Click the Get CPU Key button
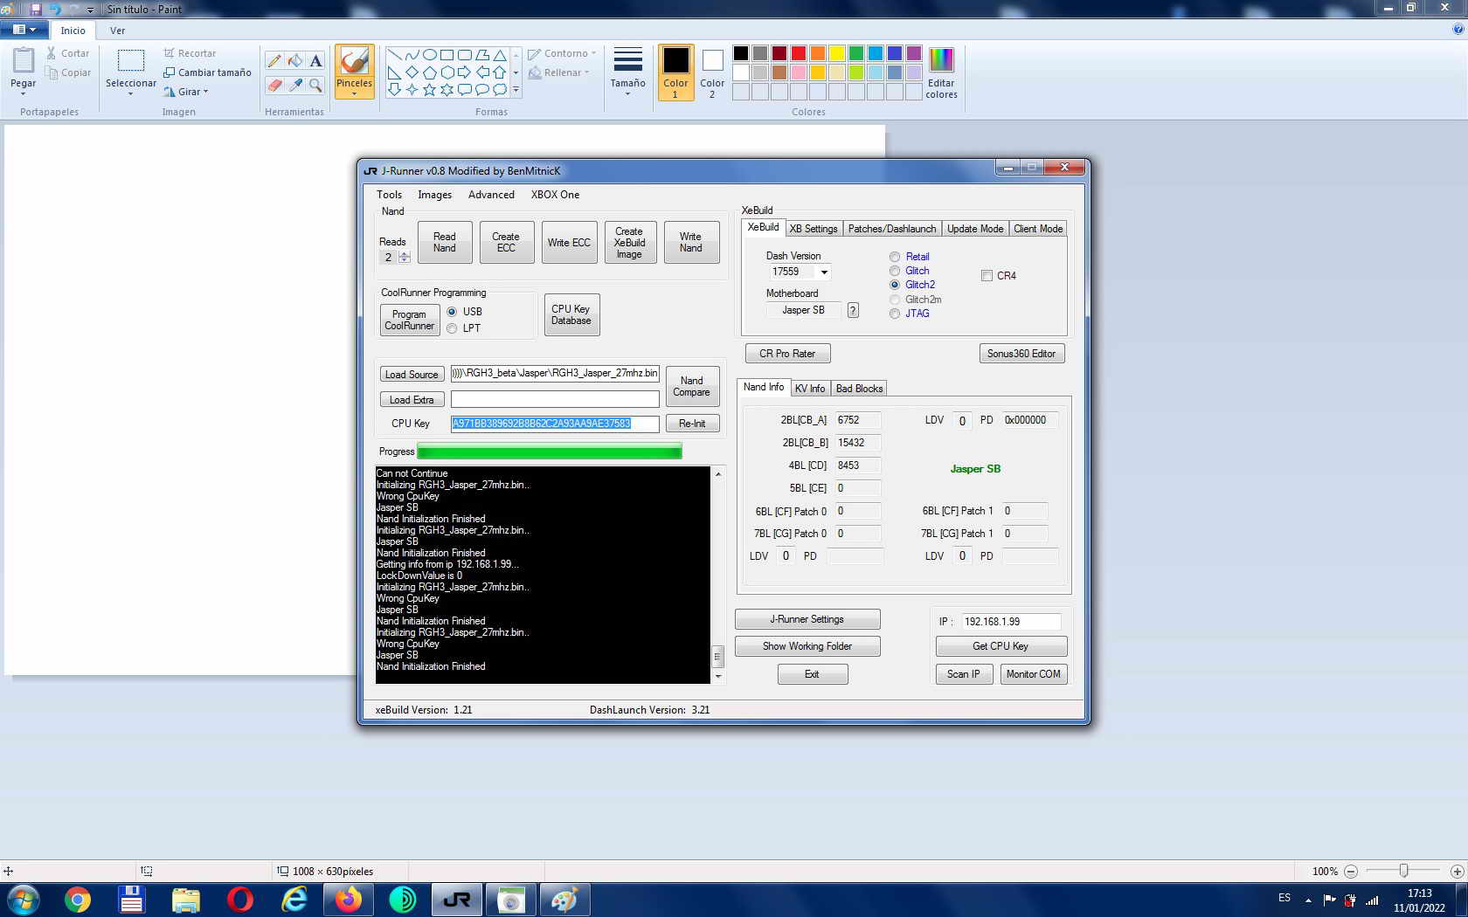The height and width of the screenshot is (917, 1468). click(1001, 646)
